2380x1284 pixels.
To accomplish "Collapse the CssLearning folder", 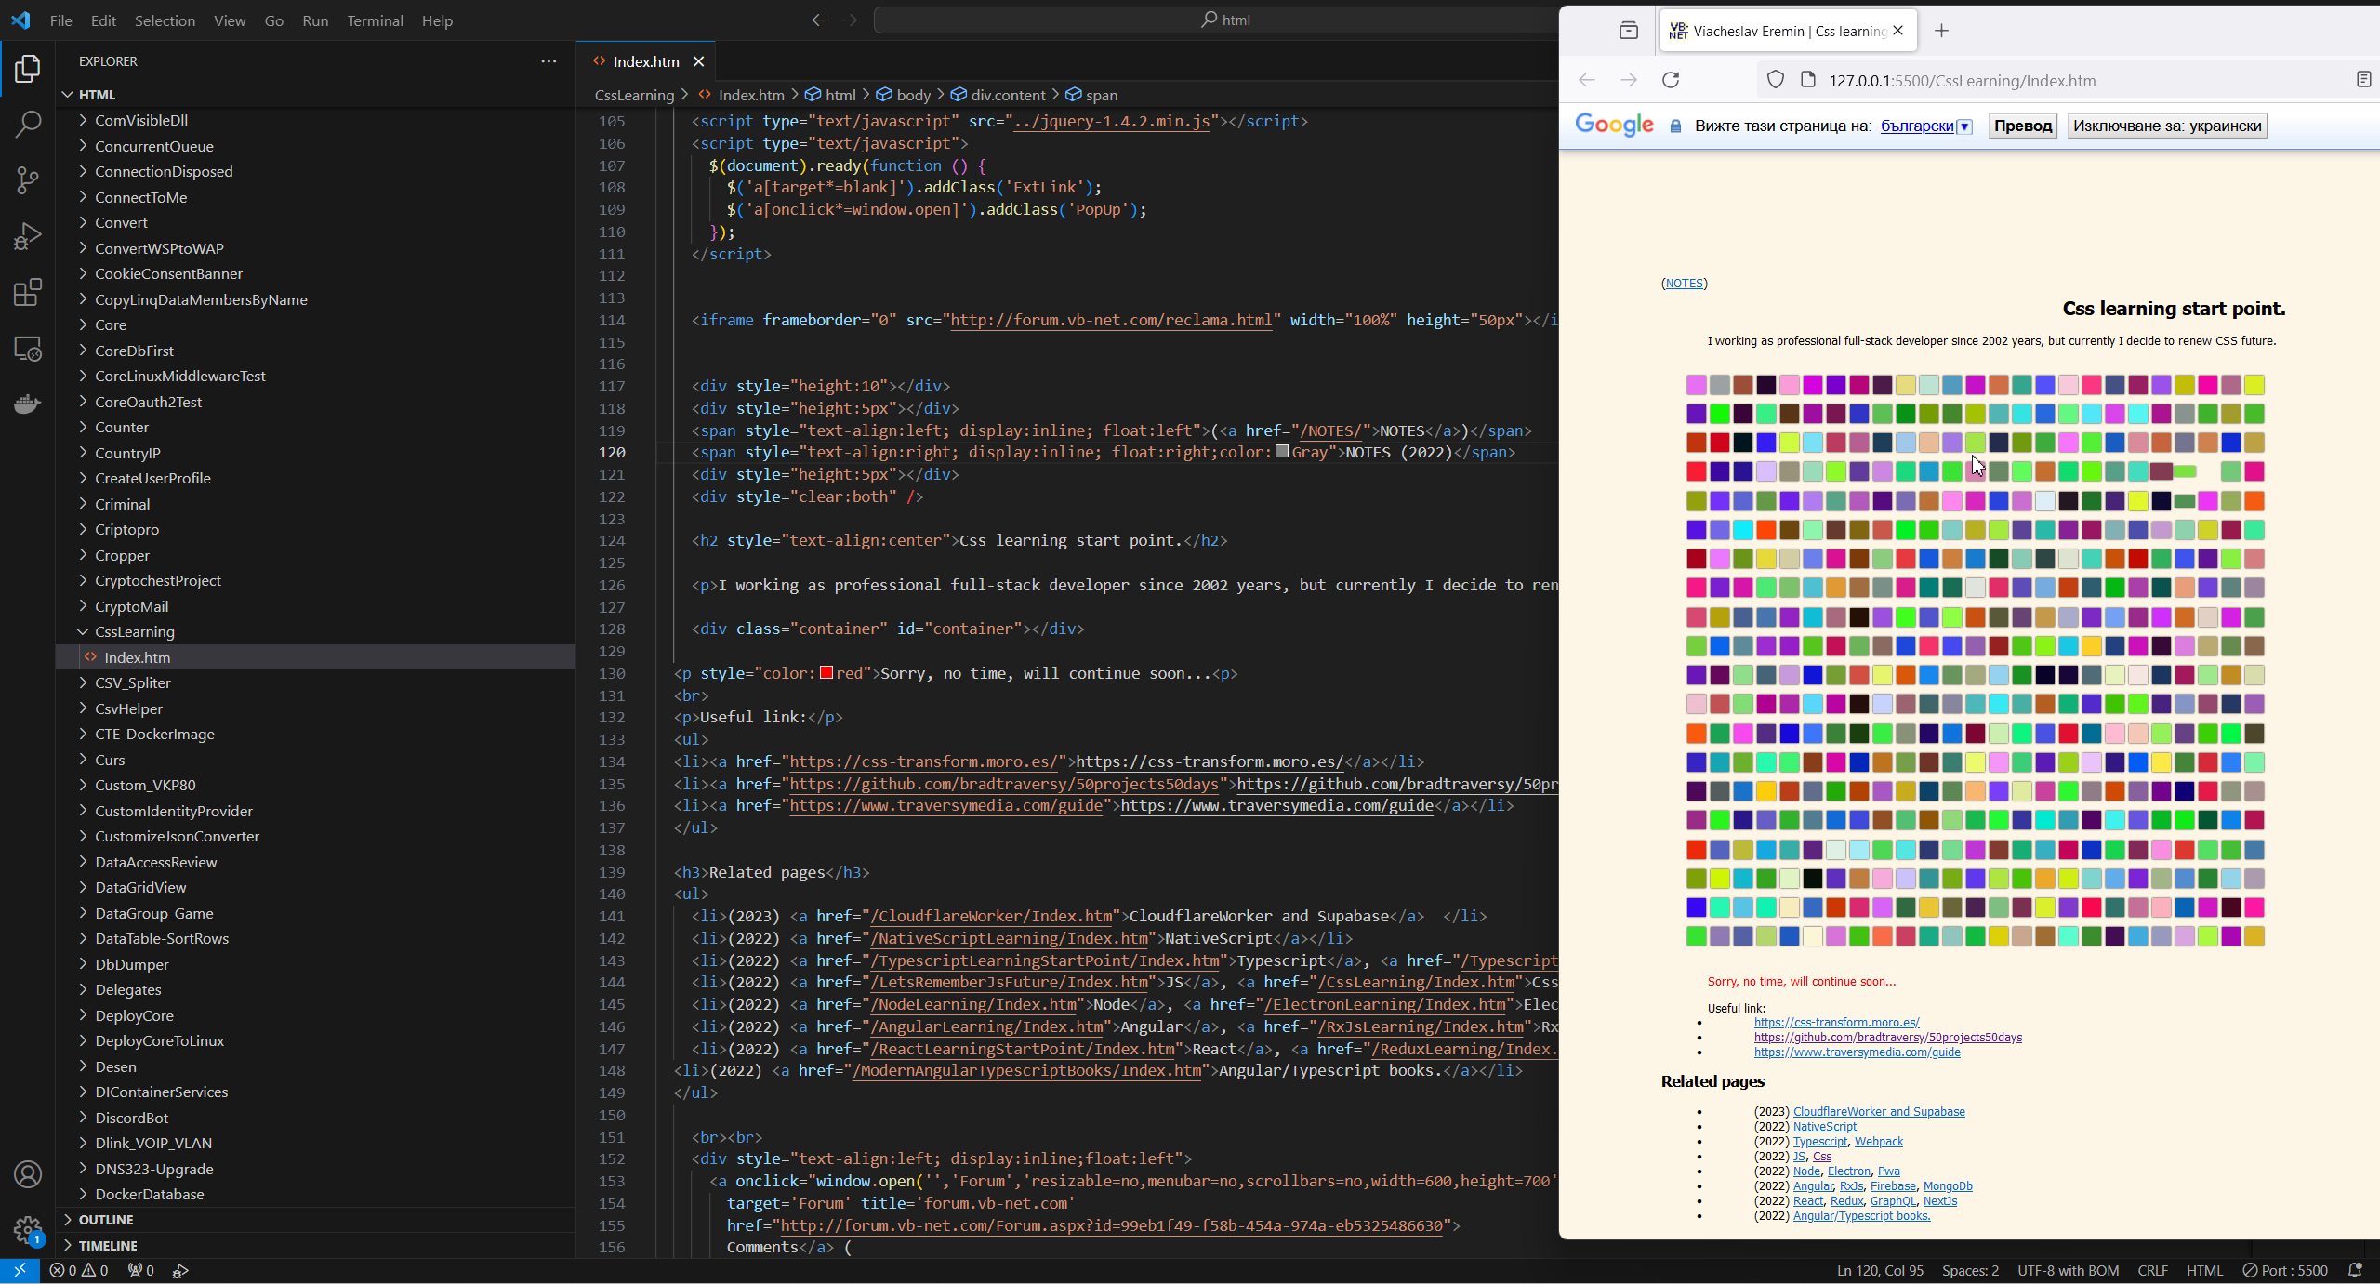I will click(134, 631).
